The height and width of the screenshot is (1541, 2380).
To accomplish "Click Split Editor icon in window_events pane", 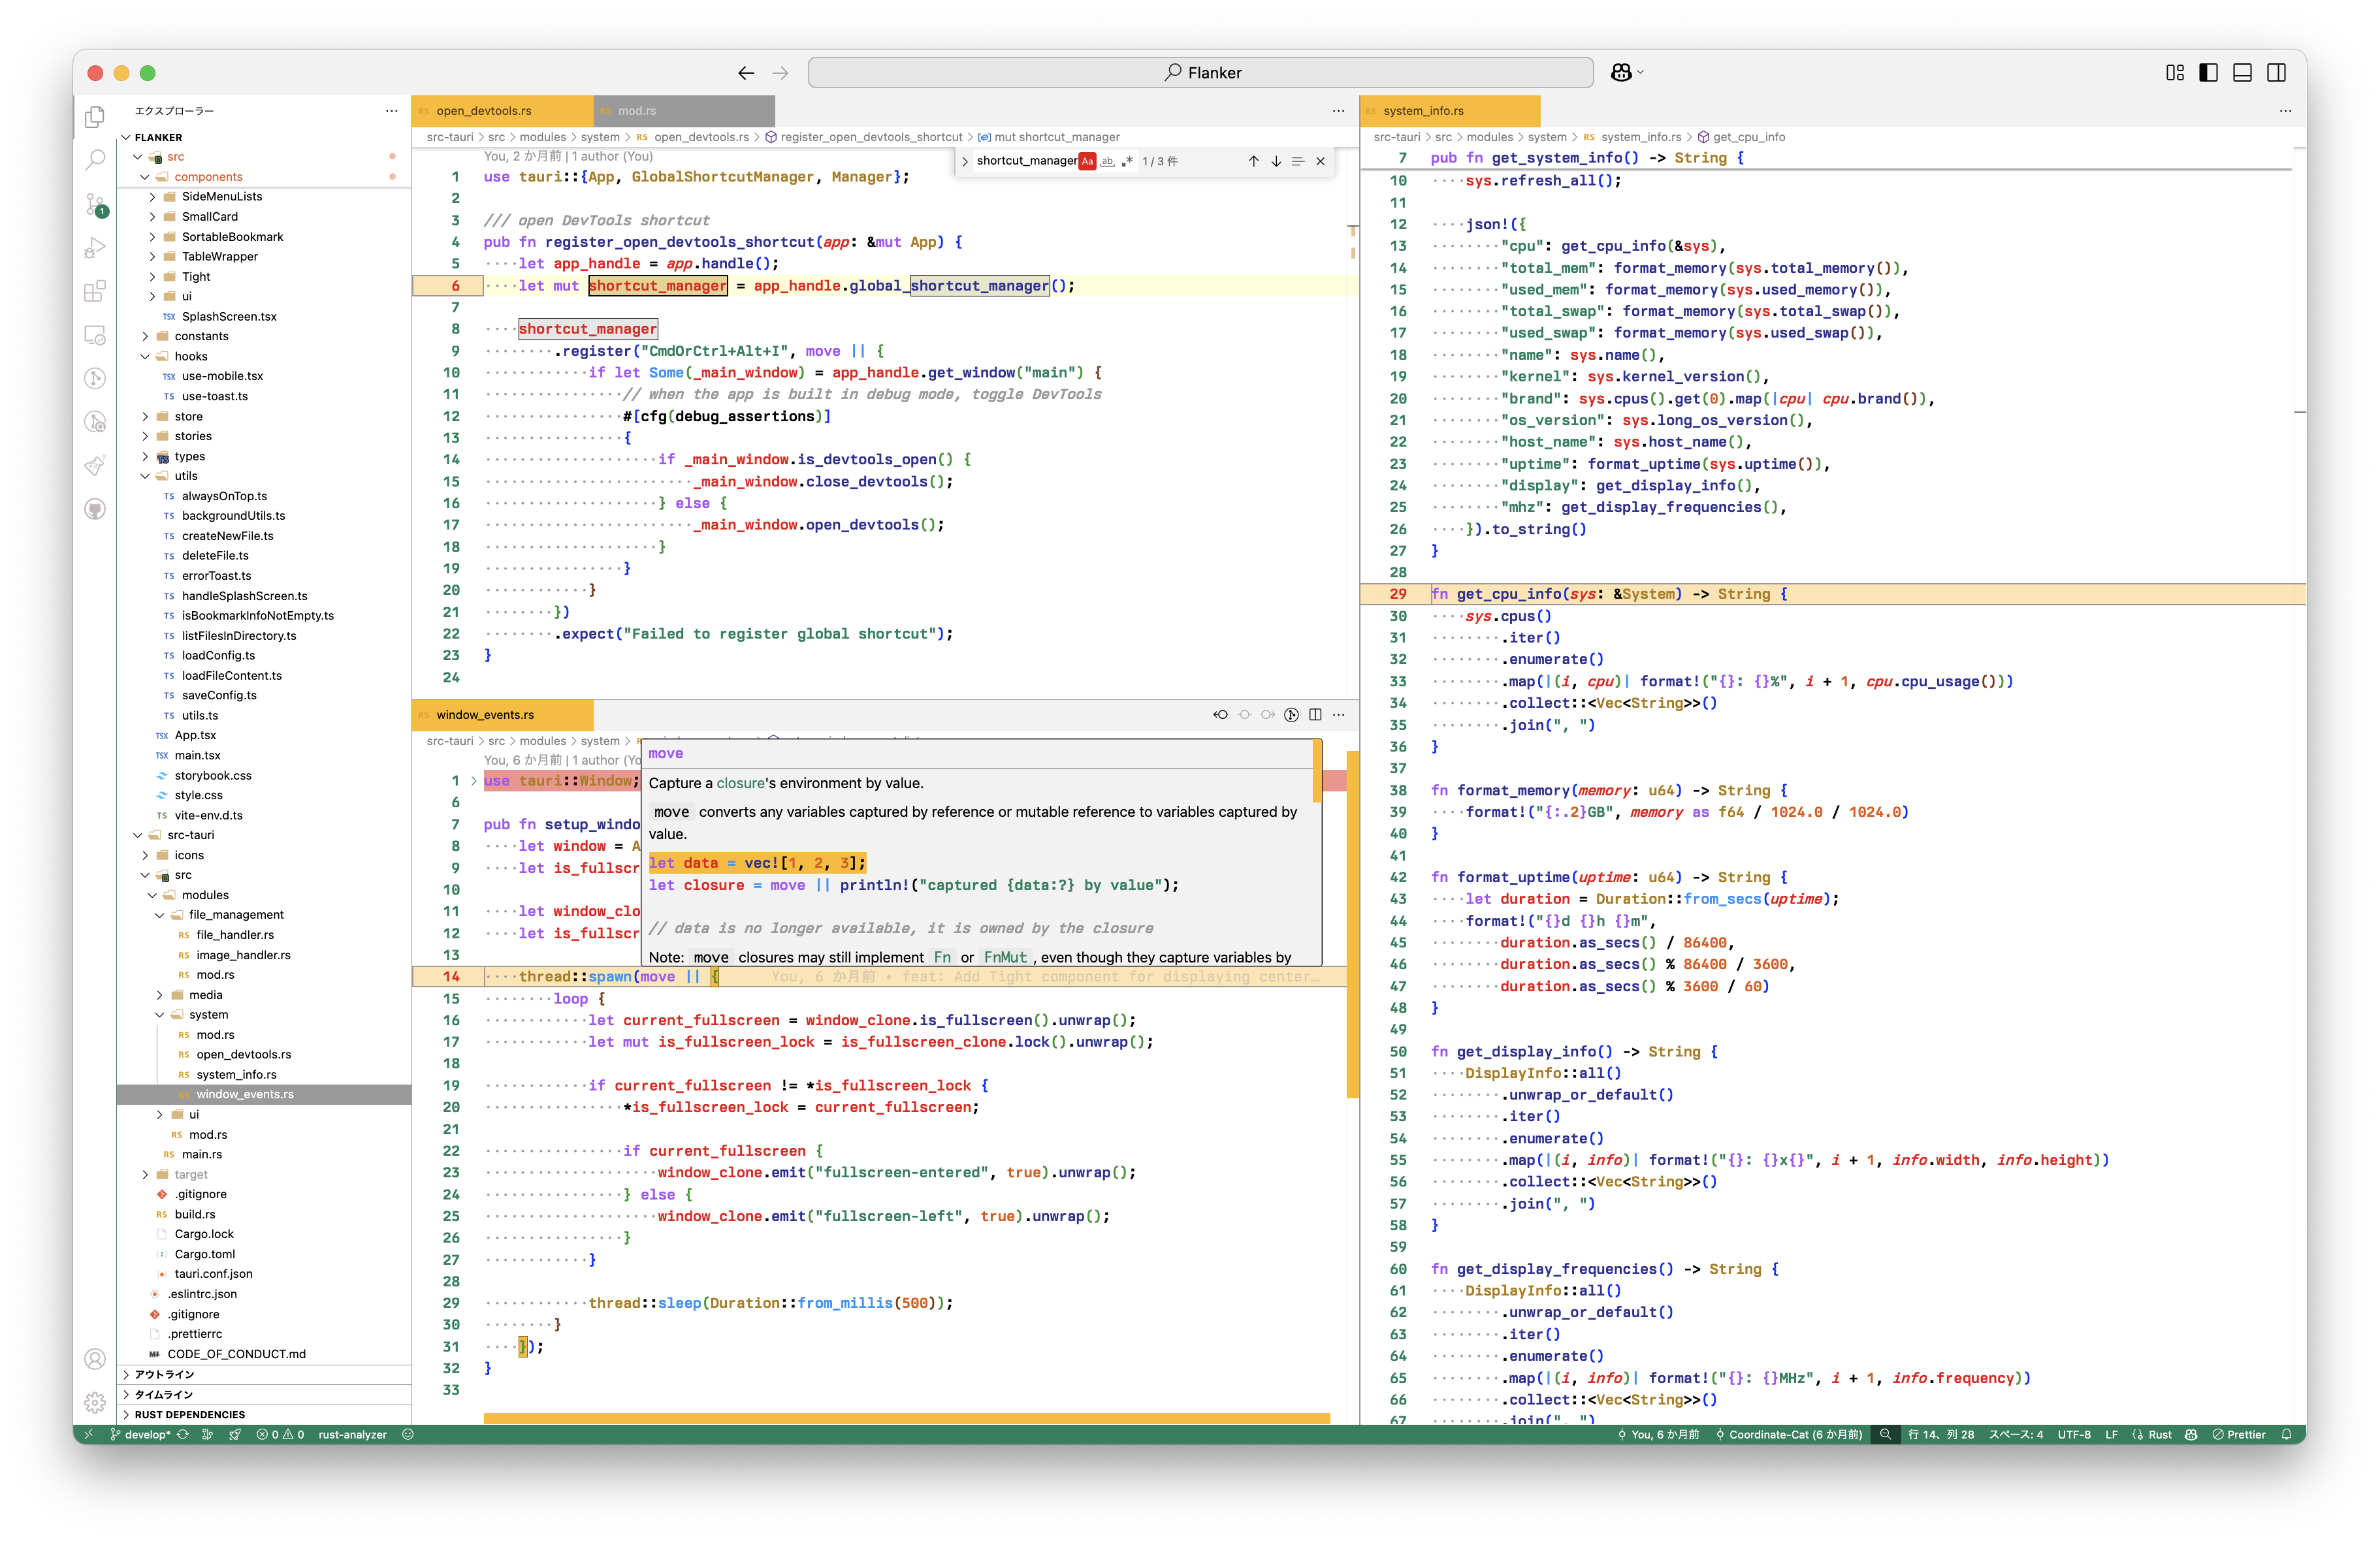I will point(1315,714).
